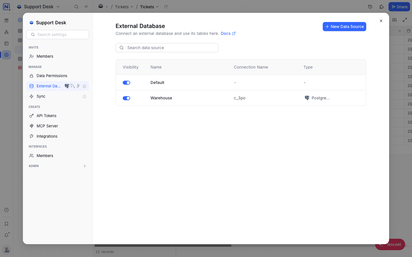This screenshot has width=412, height=257.
Task: Click the Default data source name
Action: pos(157,83)
